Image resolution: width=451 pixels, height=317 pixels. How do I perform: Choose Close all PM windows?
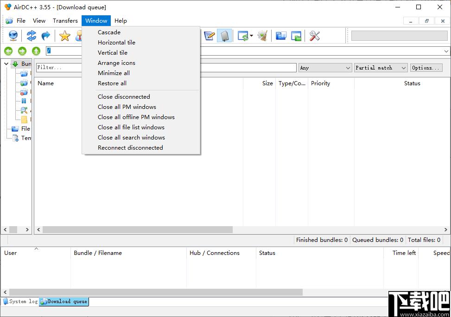coord(141,107)
